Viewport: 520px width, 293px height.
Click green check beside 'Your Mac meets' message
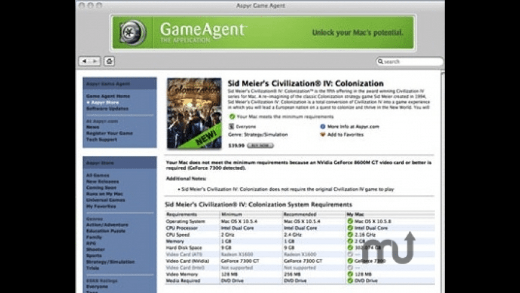(x=232, y=117)
